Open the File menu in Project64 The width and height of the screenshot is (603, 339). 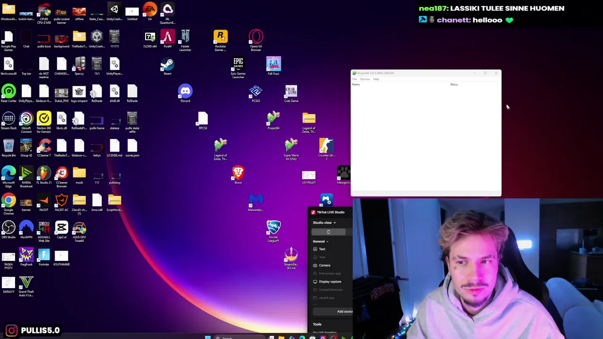point(355,79)
